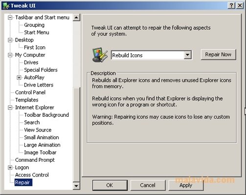246x195 pixels.
Task: Select the Templates tree item
Action: (x=27, y=100)
